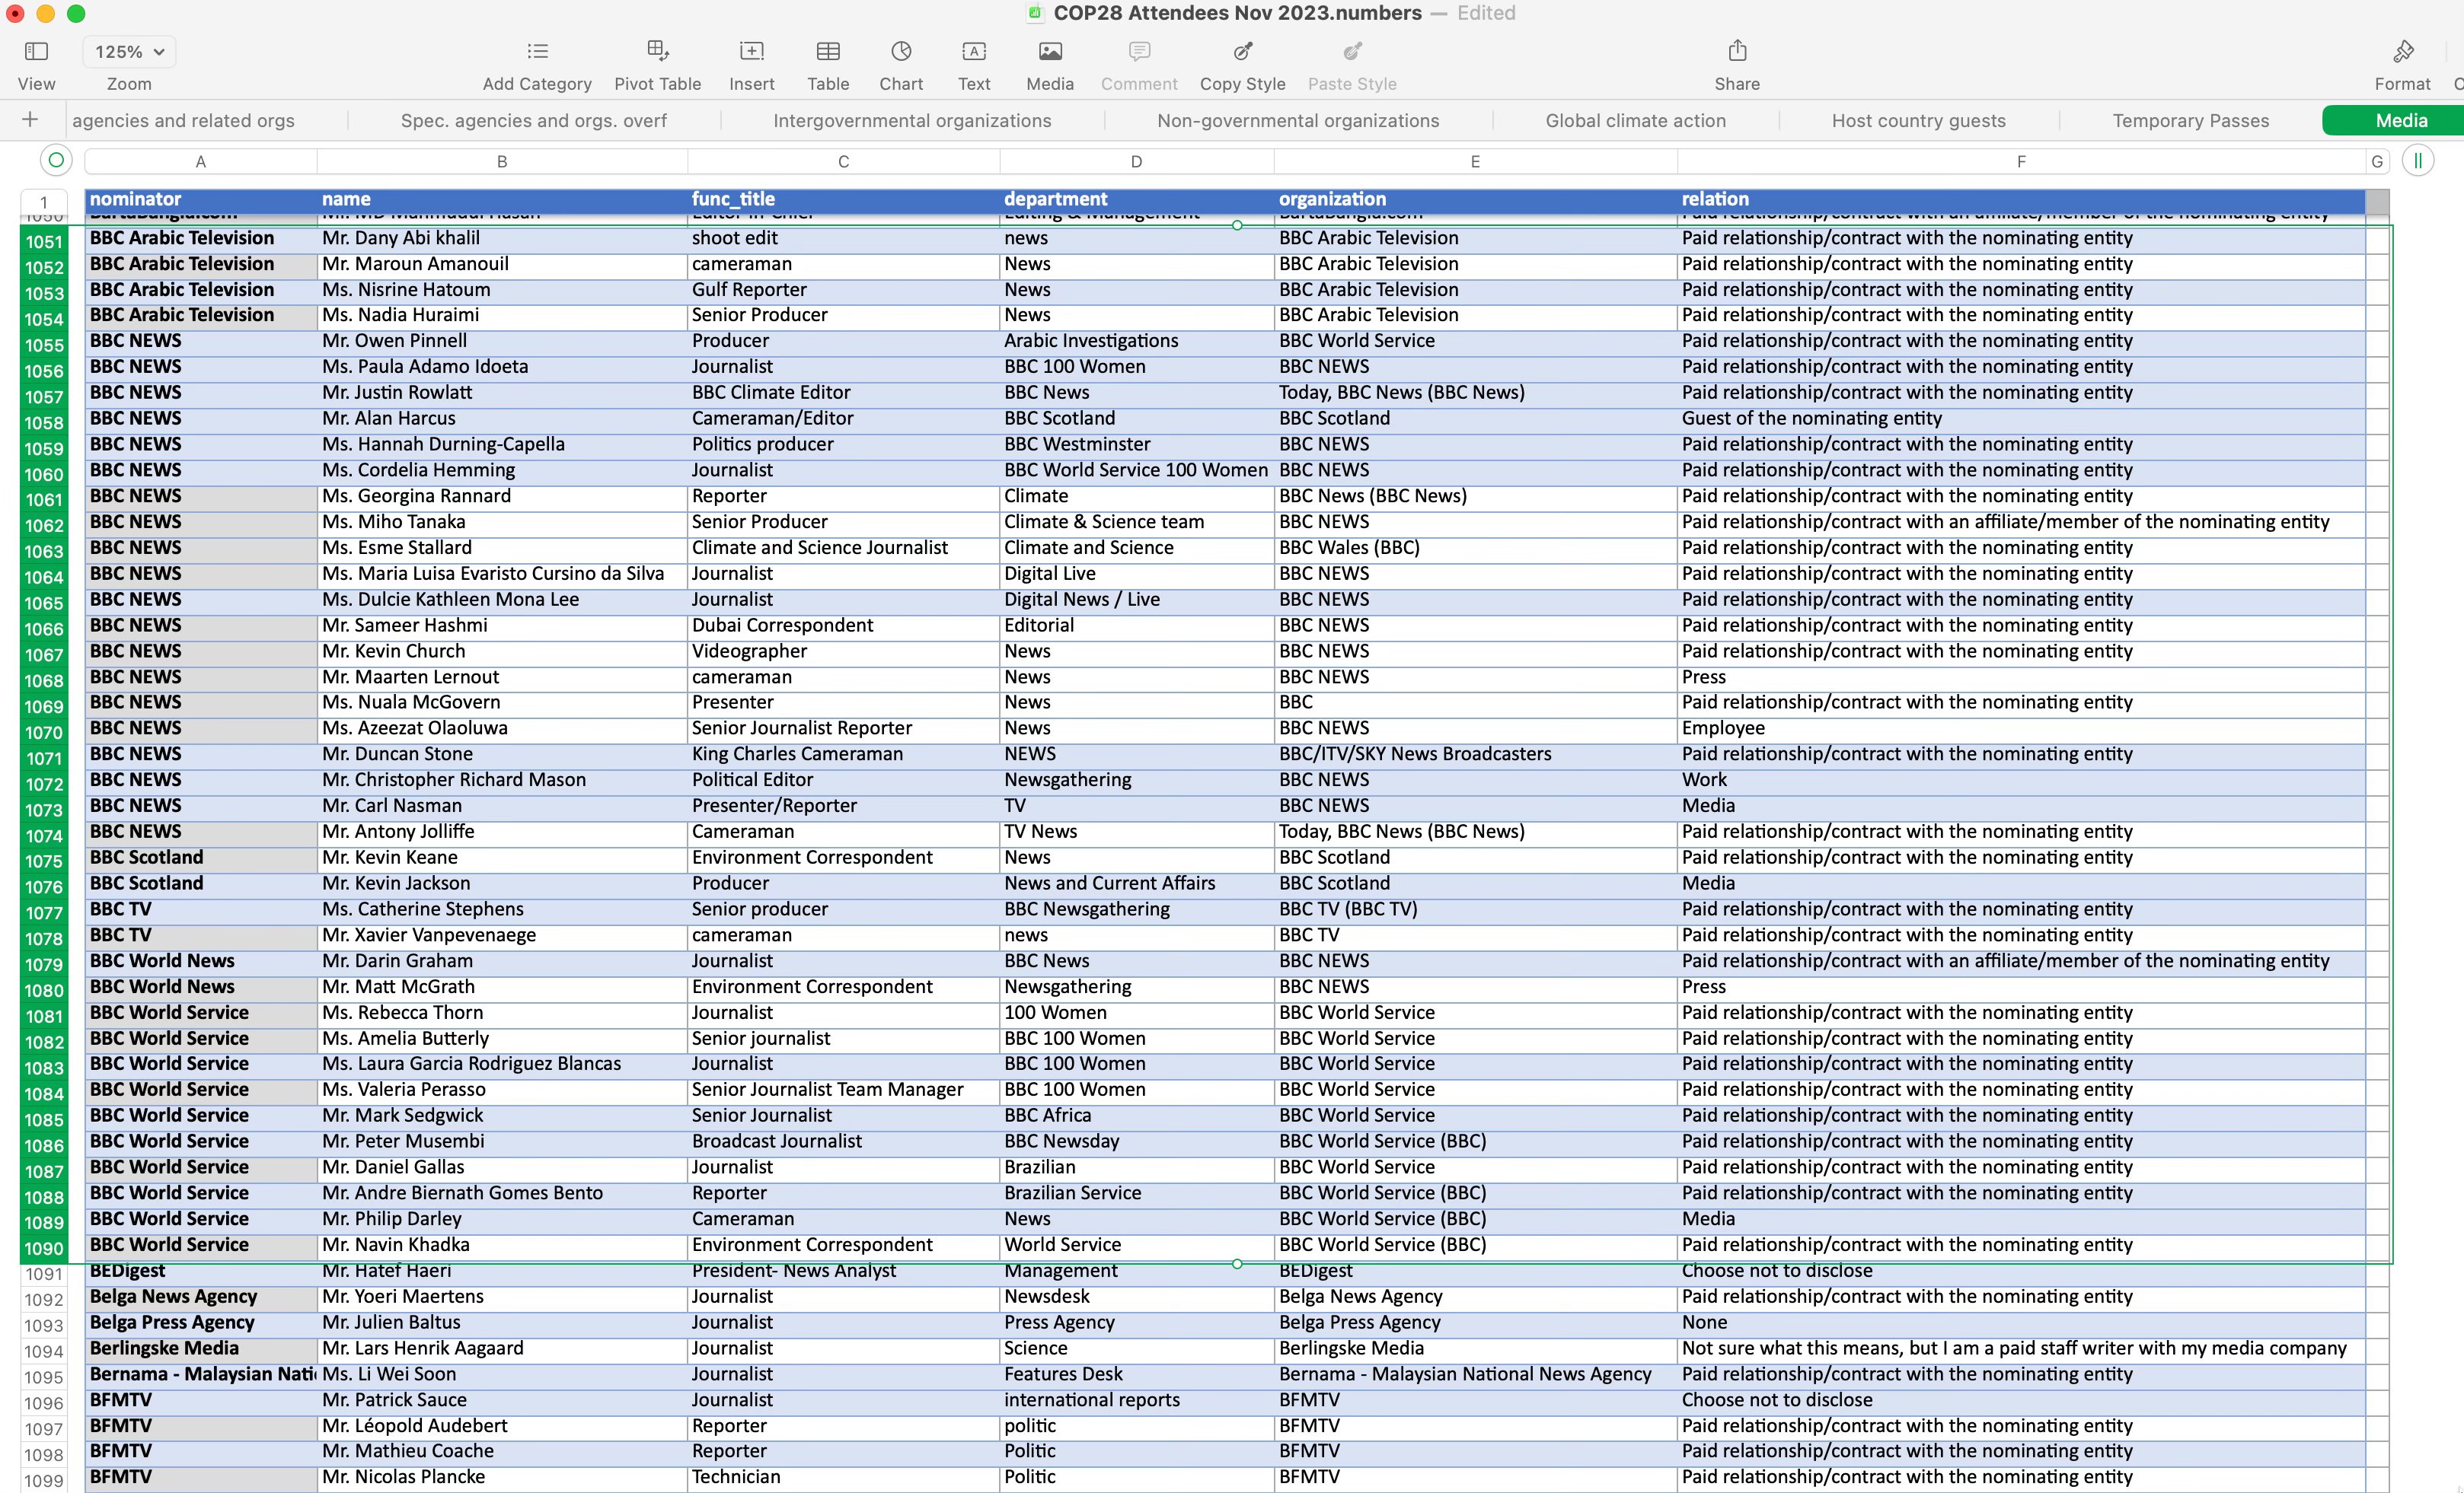Viewport: 2464px width, 1493px height.
Task: Open the Insert toolbar menu
Action: coord(751,51)
